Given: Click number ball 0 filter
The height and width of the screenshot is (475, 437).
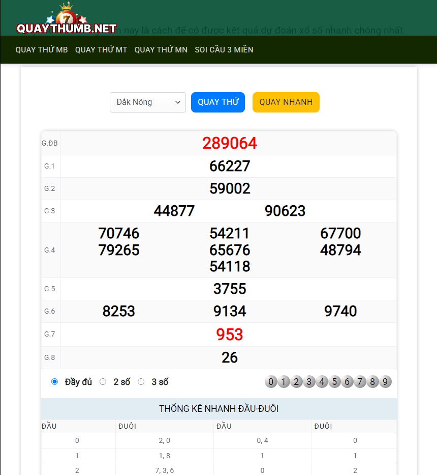Looking at the screenshot, I should click(x=271, y=382).
